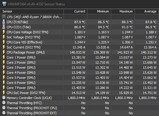Click the Average column header
Screen dimensions: 159x116
[x=147, y=11]
